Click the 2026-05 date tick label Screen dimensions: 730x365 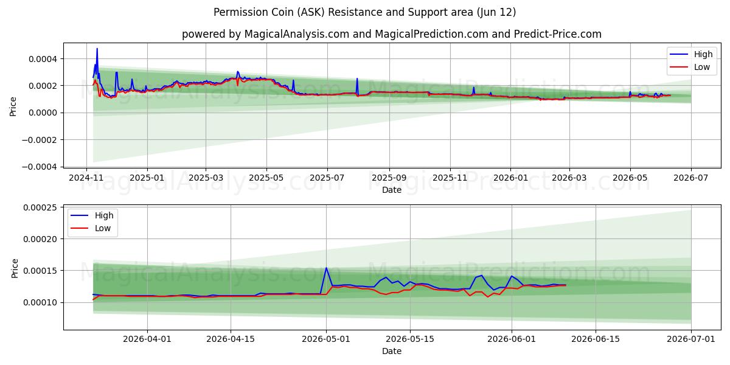click(x=630, y=178)
